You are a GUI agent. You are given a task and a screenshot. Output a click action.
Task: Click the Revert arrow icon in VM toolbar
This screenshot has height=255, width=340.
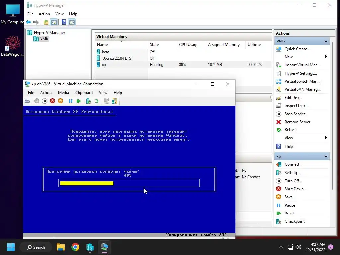97,101
